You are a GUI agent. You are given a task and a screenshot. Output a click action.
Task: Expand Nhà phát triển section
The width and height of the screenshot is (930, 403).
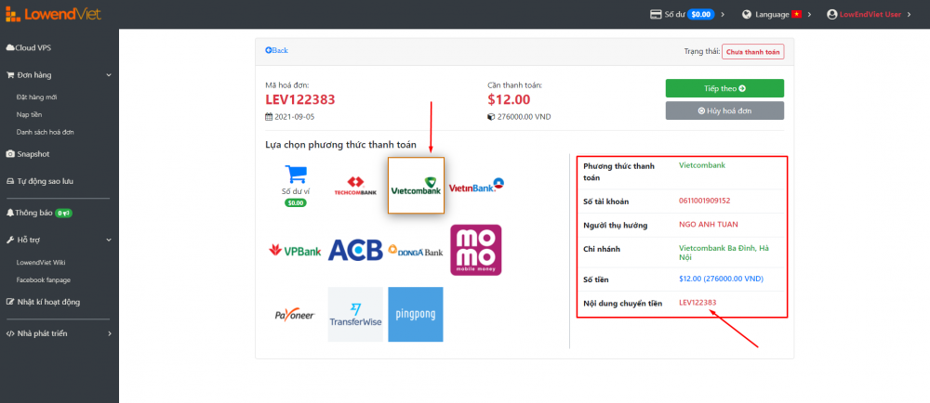[x=60, y=333]
